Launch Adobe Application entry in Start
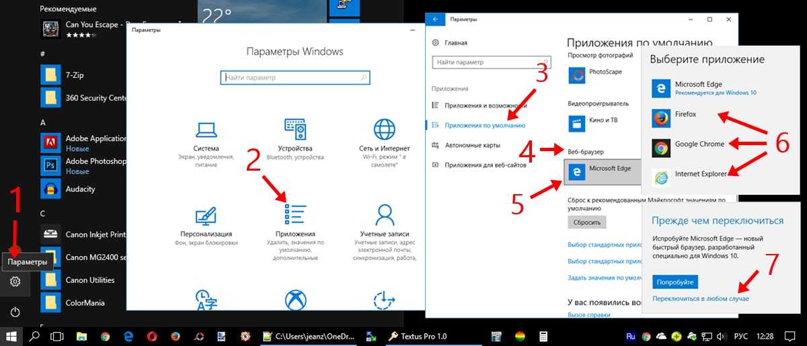This screenshot has height=346, width=807. pyautogui.click(x=83, y=142)
